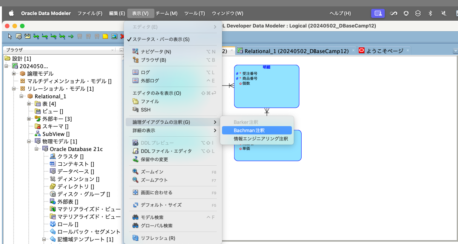Open モデル検索 binoculars entry

coord(173,217)
